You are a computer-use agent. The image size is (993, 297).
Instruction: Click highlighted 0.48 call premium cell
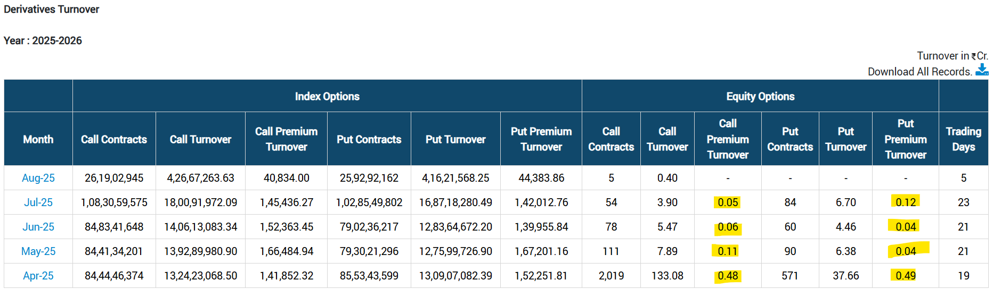coord(728,276)
